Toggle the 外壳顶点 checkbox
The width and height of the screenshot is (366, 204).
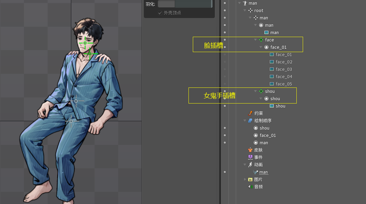(x=160, y=13)
